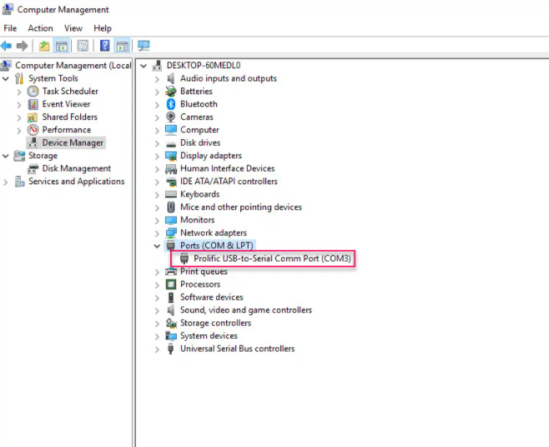Select IDE ATA/ATAPI controllers category
The height and width of the screenshot is (447, 549).
tap(229, 181)
